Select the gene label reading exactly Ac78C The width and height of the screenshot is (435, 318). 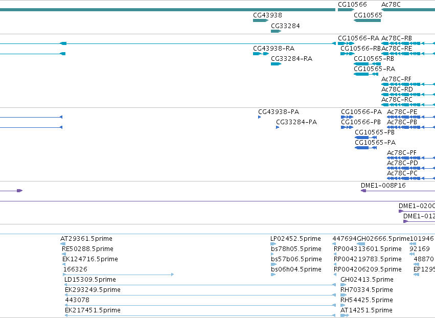[391, 5]
